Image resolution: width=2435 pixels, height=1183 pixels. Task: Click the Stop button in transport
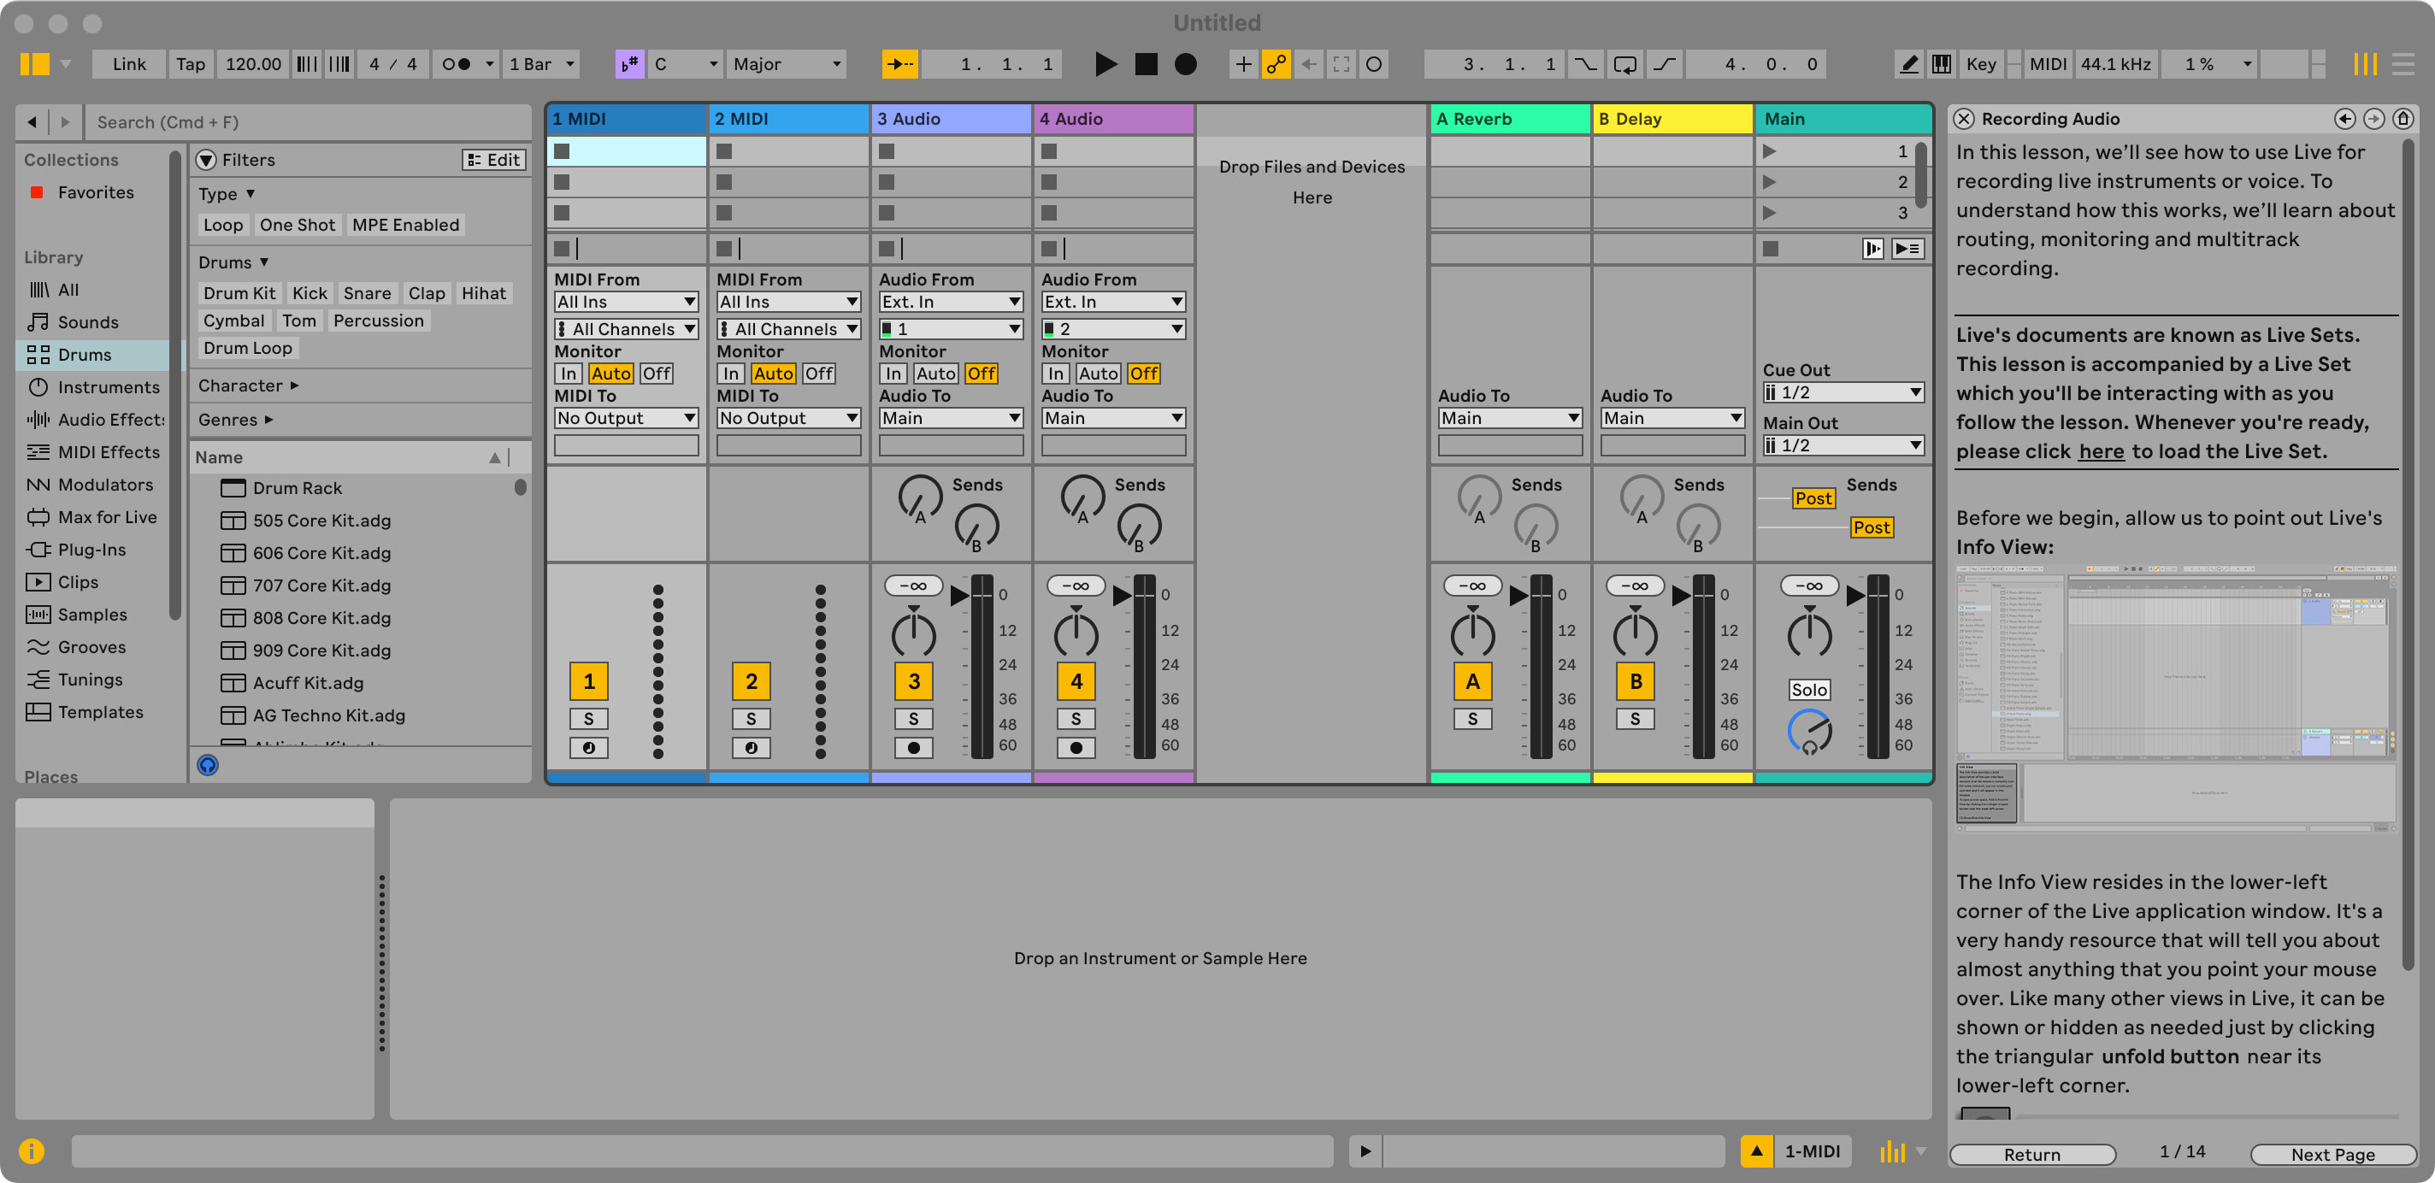tap(1146, 64)
